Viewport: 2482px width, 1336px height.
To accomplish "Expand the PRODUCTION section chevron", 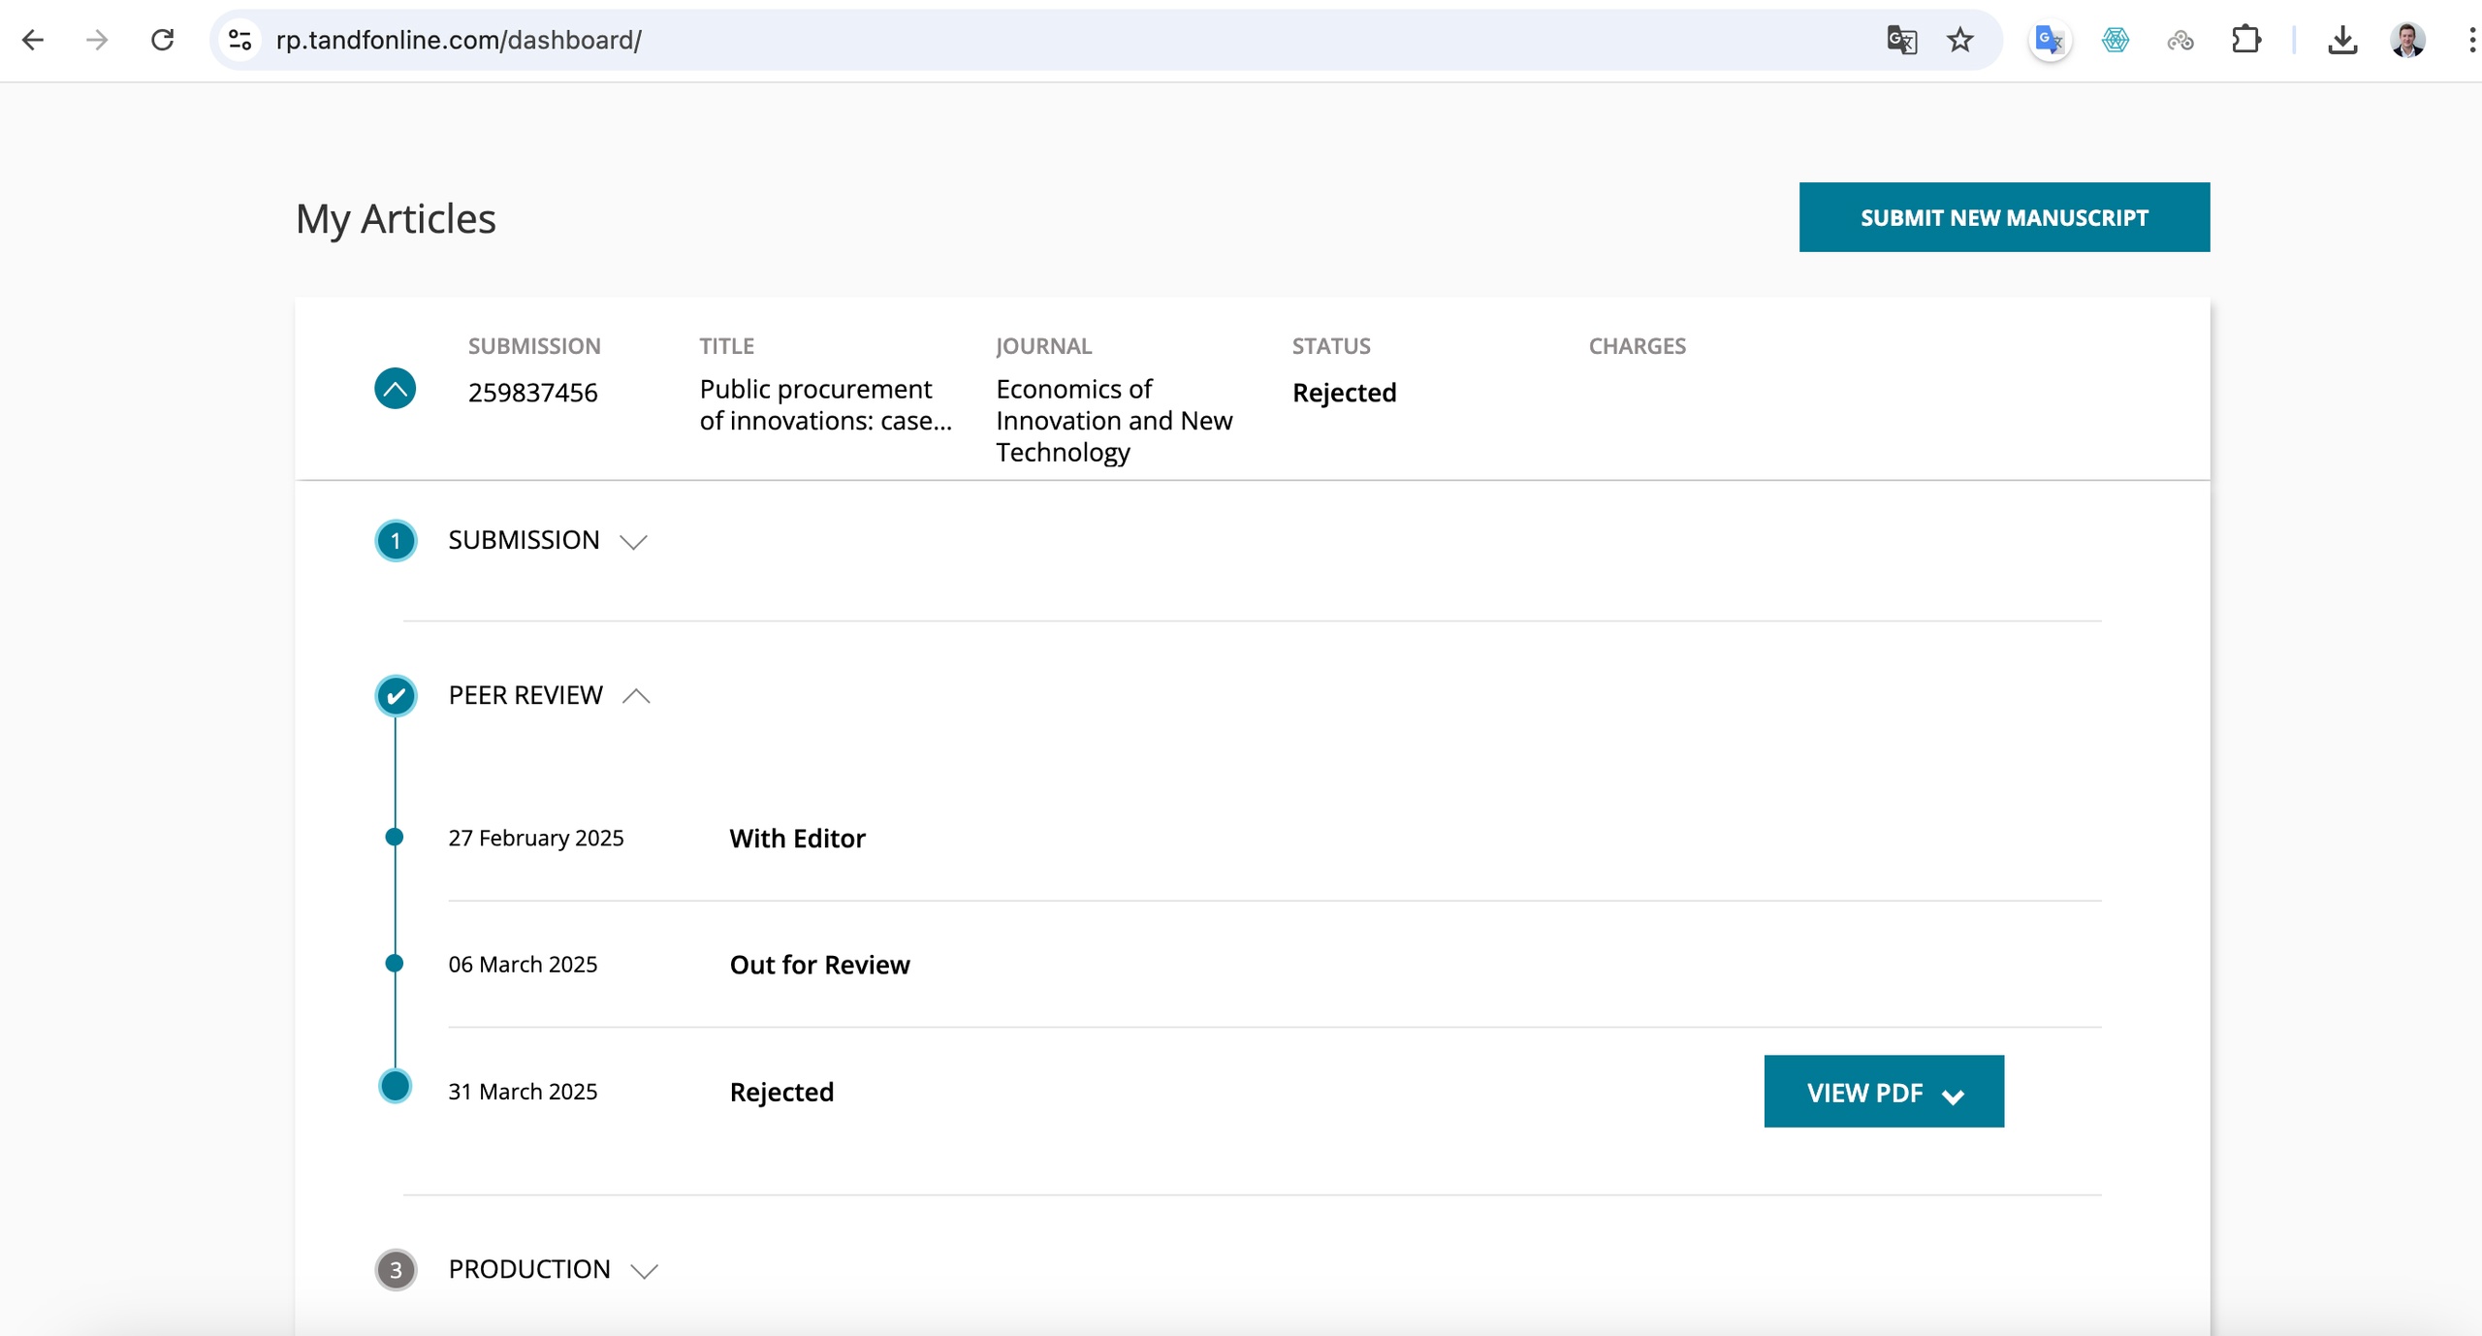I will coord(644,1270).
